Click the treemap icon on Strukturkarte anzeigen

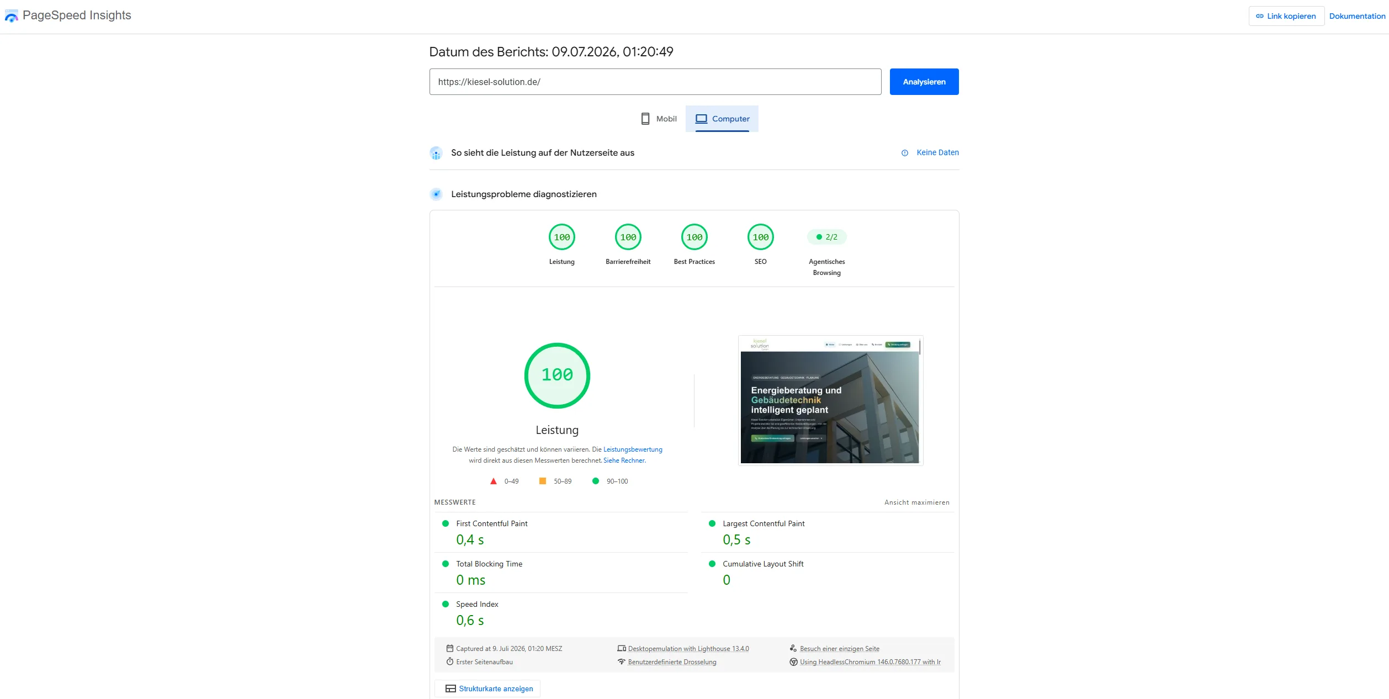coord(450,689)
